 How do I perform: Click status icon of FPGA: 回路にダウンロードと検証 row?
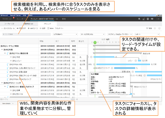coord(8,75)
